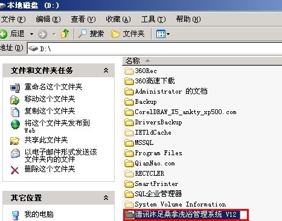Click 以电子邮件形式发送该文件夹内的文件 link
The height and width of the screenshot is (221, 282).
pos(61,156)
